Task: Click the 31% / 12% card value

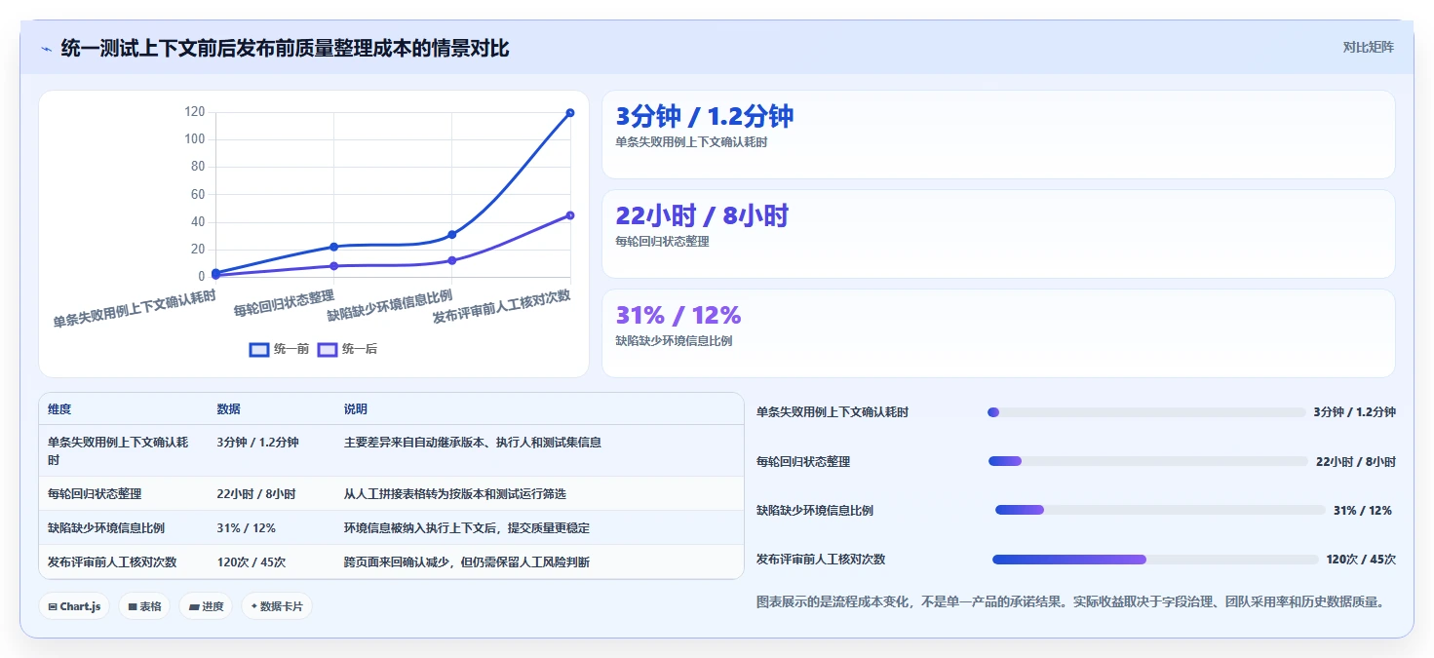Action: tap(678, 315)
